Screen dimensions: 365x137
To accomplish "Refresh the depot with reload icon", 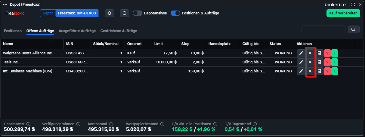I will (125, 13).
